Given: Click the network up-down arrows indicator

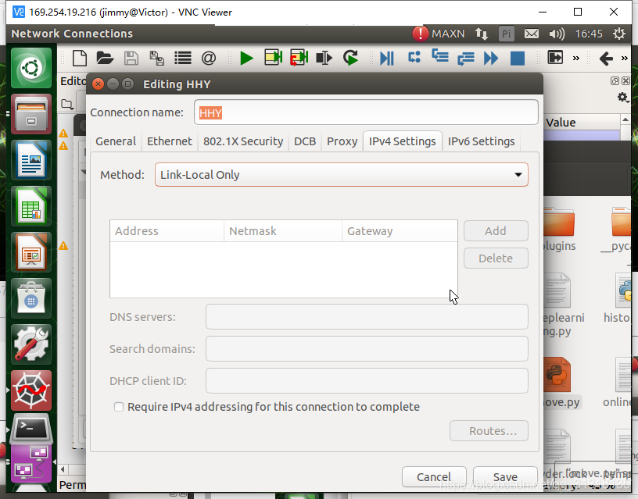Looking at the screenshot, I should coord(482,34).
